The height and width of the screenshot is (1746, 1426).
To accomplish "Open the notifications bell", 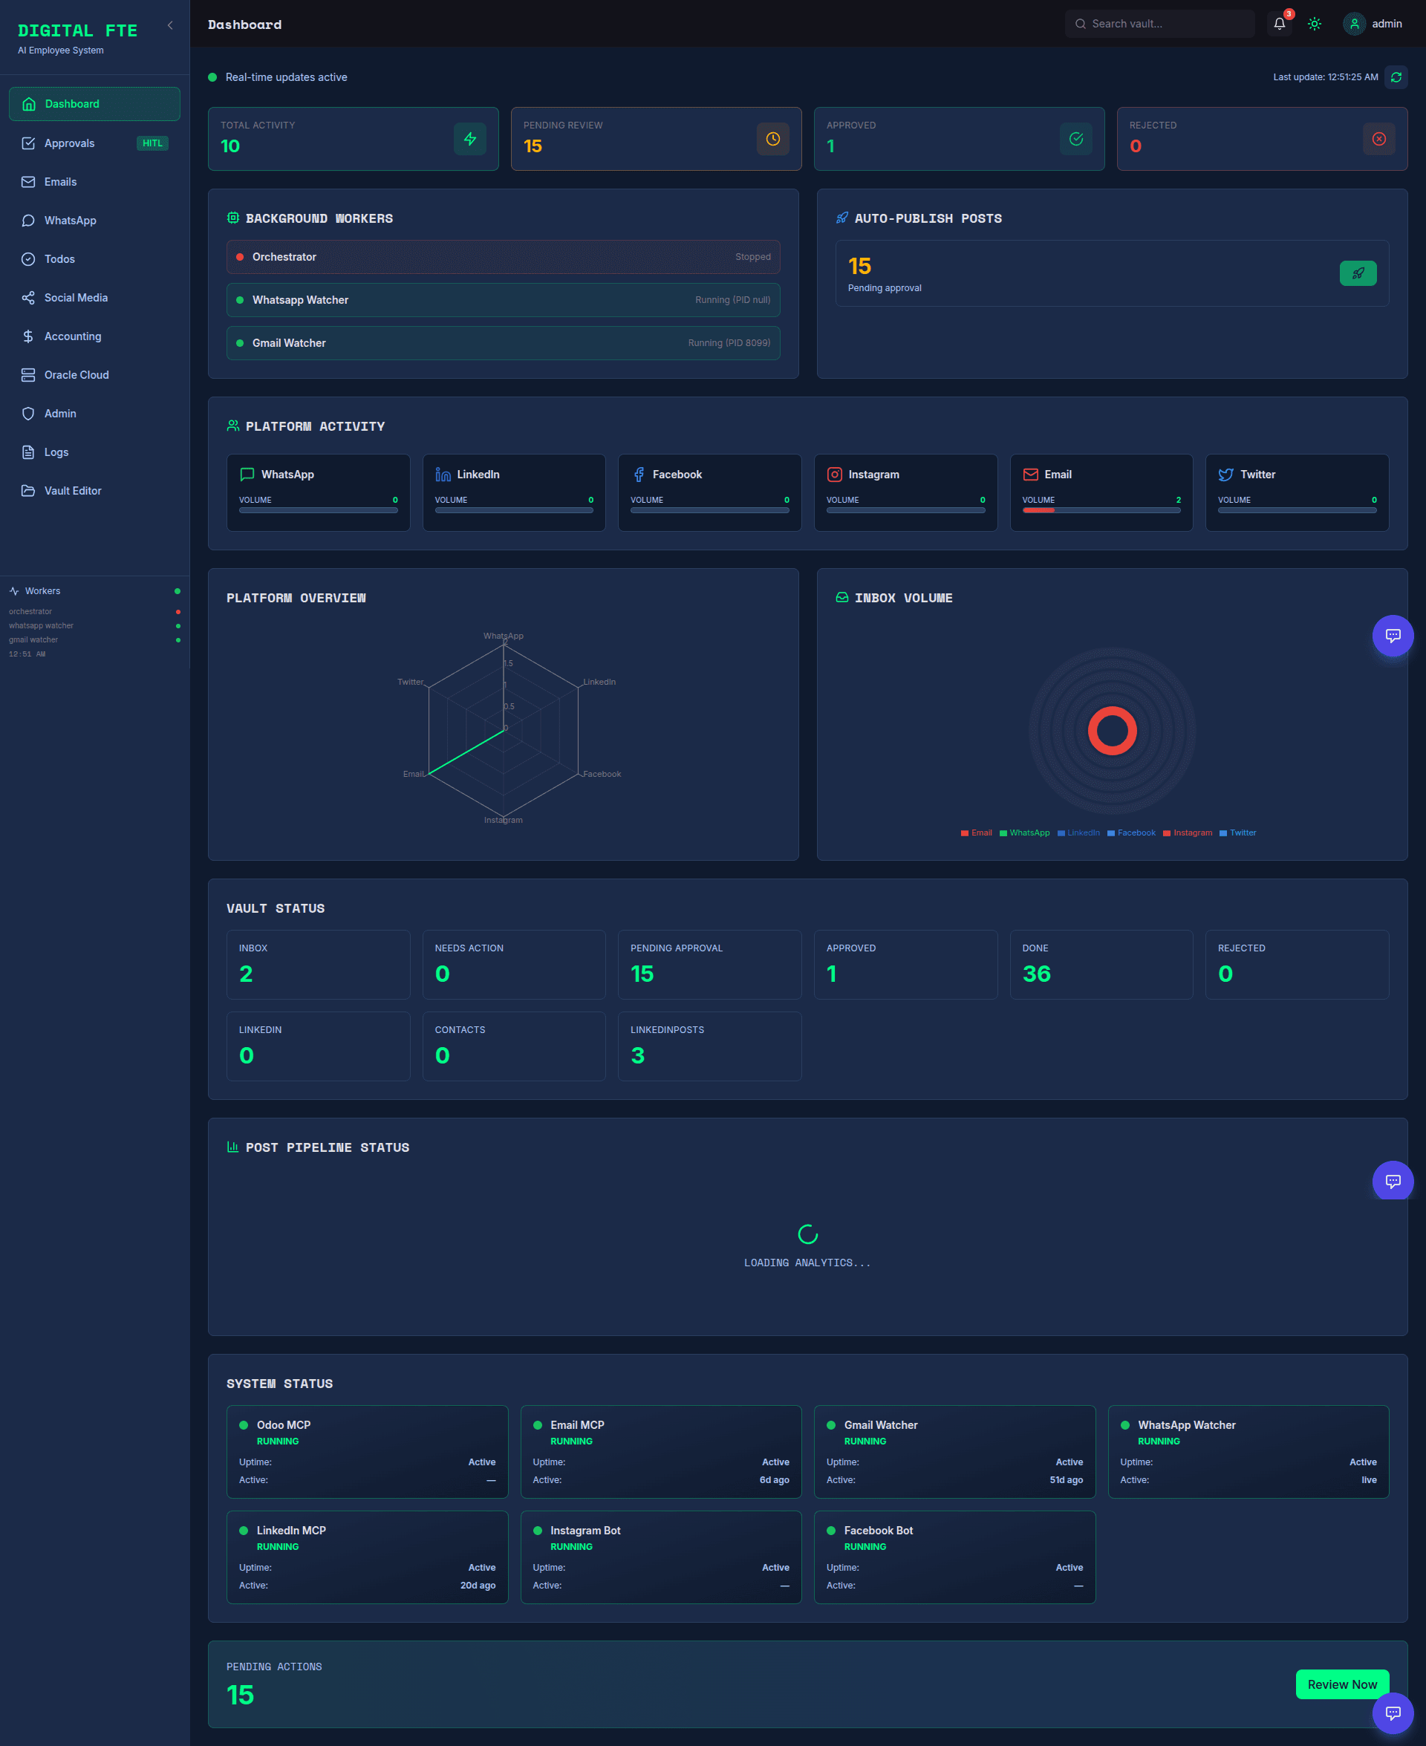I will 1279,24.
